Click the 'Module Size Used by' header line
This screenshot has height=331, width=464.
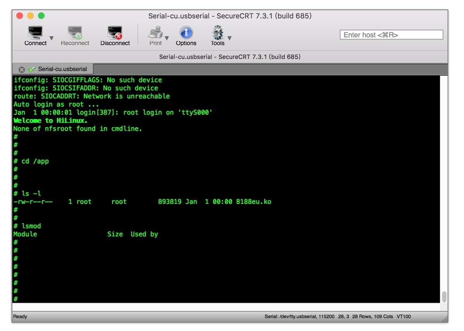tap(85, 234)
